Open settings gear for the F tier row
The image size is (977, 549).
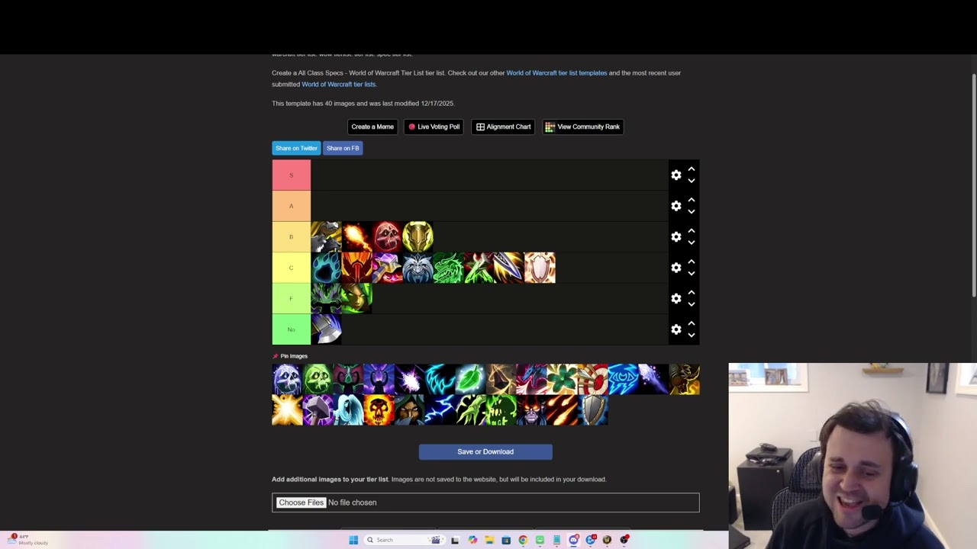(676, 298)
